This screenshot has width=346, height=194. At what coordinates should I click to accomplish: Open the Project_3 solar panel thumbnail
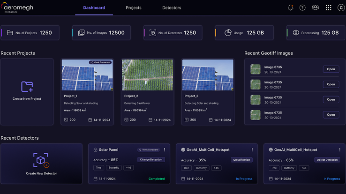tap(208, 75)
